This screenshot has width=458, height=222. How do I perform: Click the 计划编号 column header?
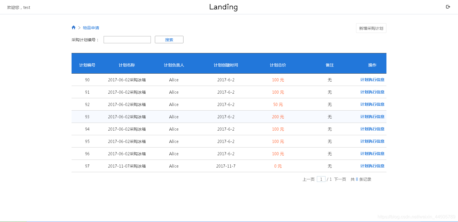click(87, 65)
